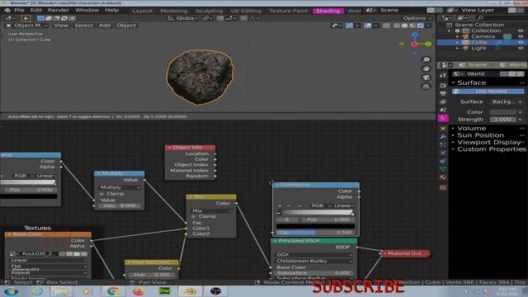Image resolution: width=528 pixels, height=297 pixels.
Task: Click the Blender logo icon in menu bar
Action: (x=7, y=10)
